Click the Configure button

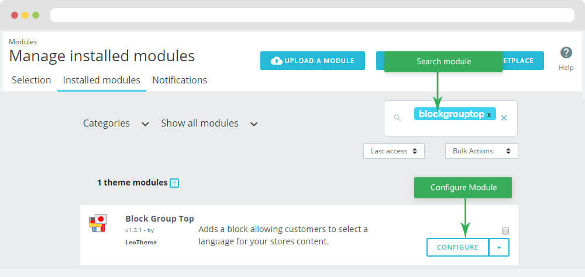click(x=457, y=247)
